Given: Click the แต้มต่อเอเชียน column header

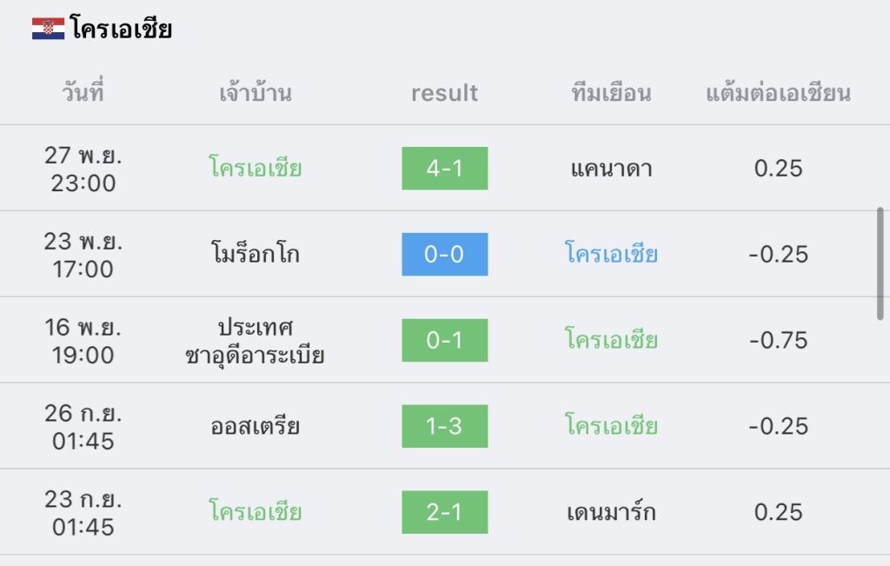Looking at the screenshot, I should (x=778, y=93).
